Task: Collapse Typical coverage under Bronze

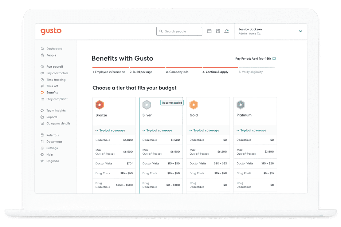Action: 110,131
